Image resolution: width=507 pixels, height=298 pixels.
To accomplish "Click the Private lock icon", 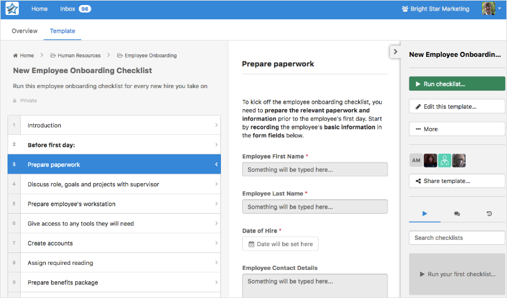I will (x=14, y=101).
